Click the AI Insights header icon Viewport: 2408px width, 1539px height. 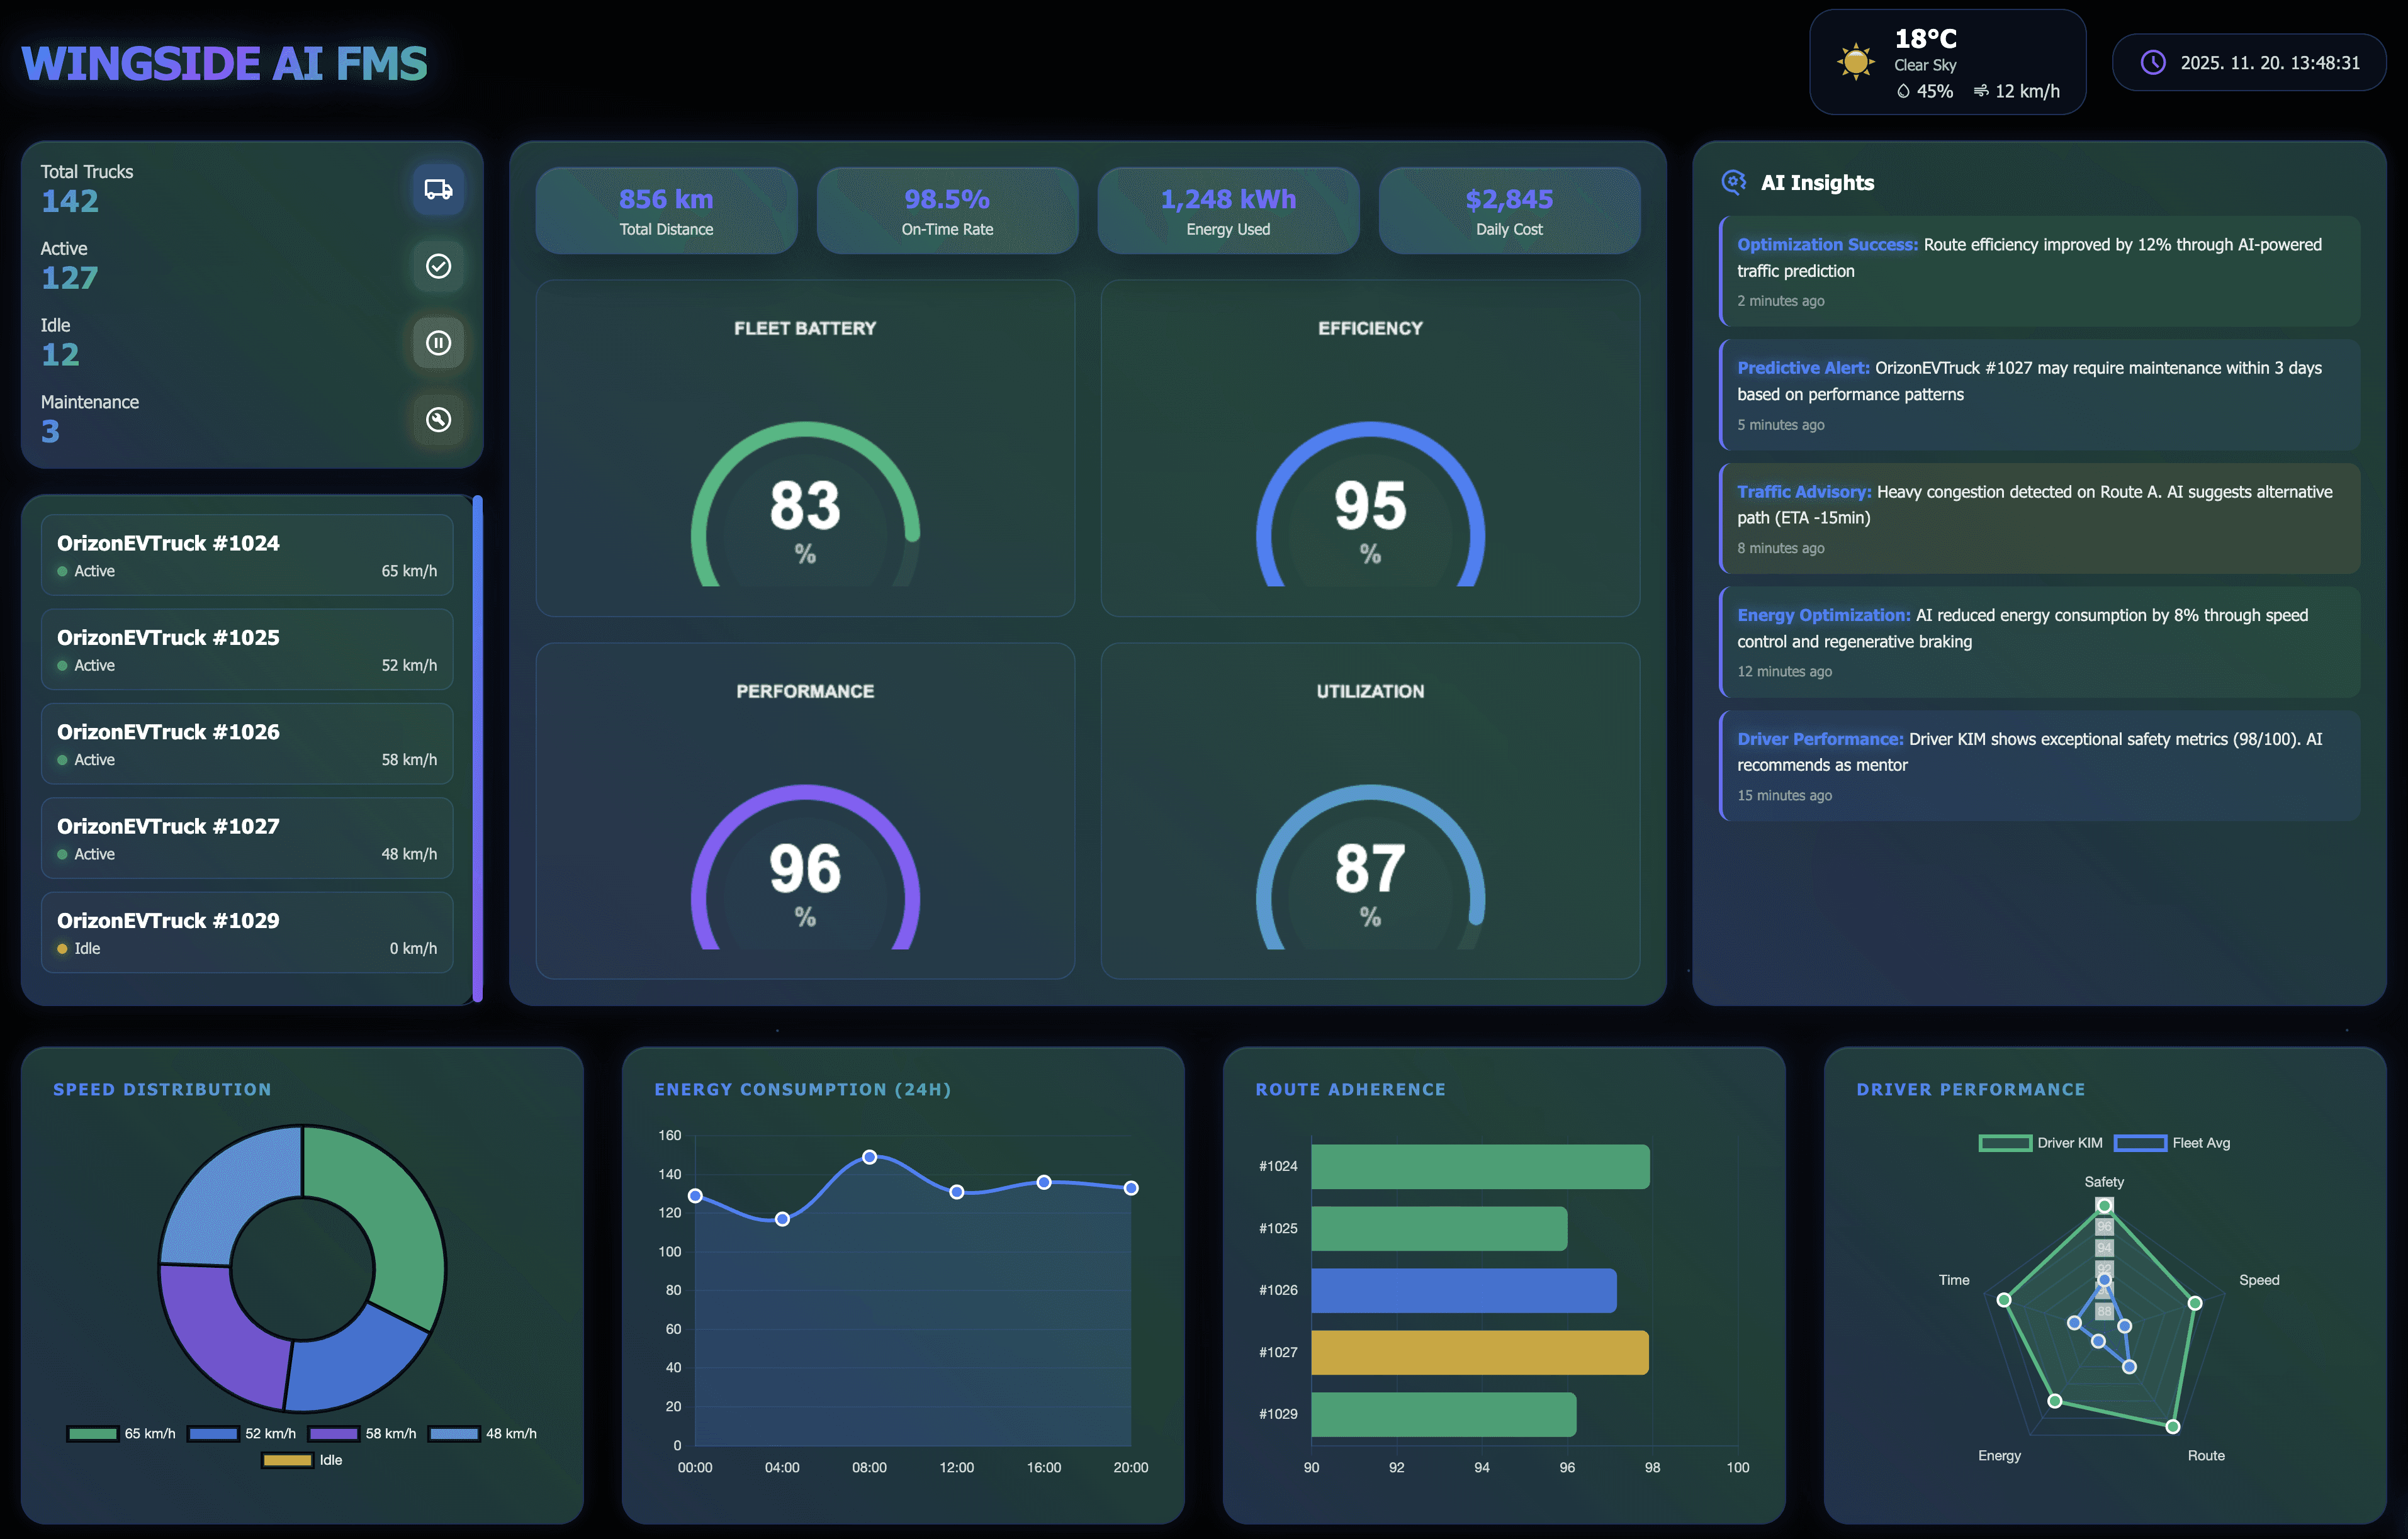coord(1733,182)
